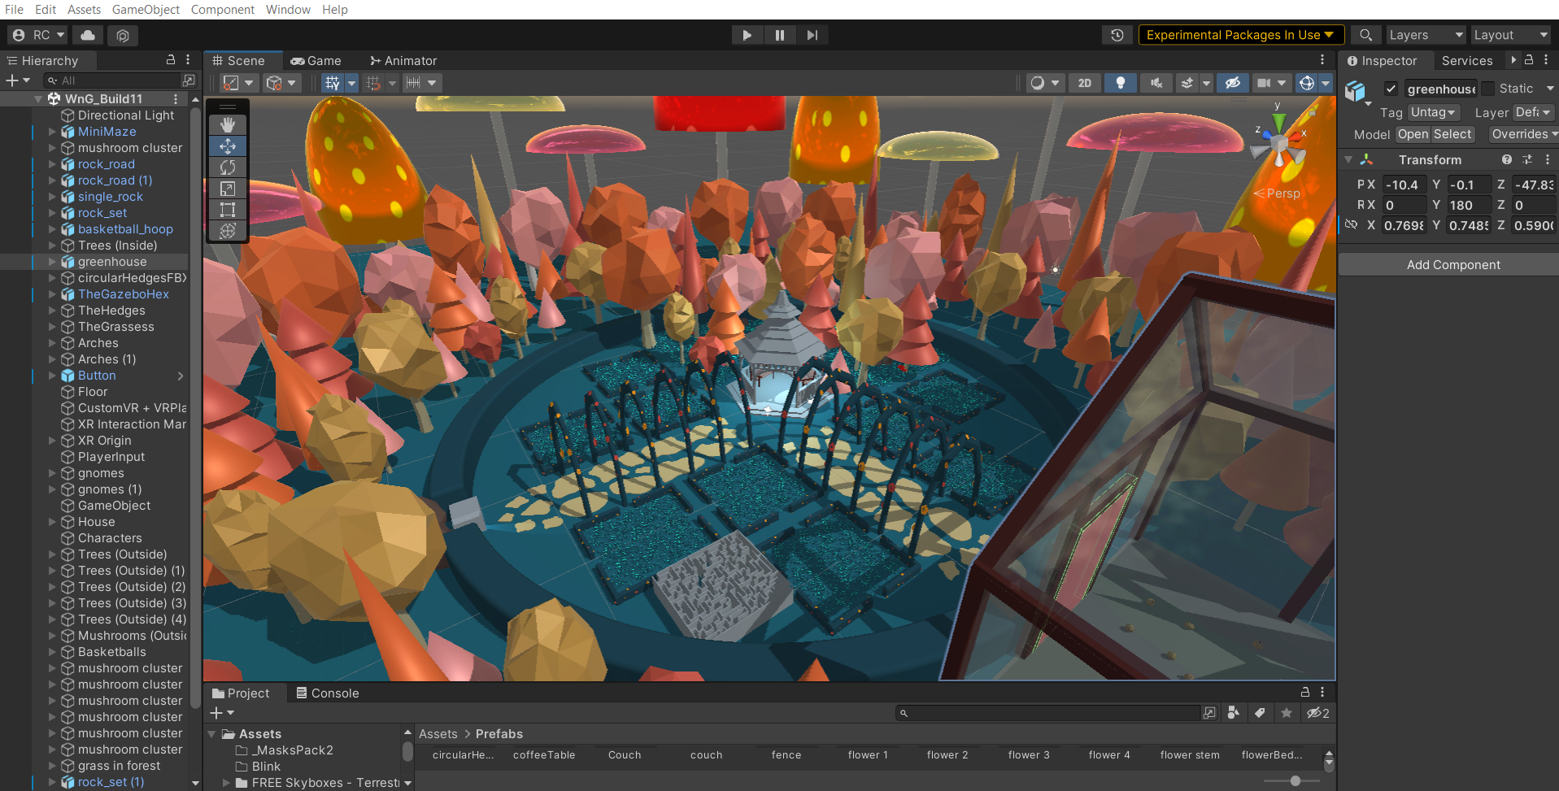The width and height of the screenshot is (1559, 791).
Task: Open the GameObject menu
Action: pyautogui.click(x=146, y=10)
